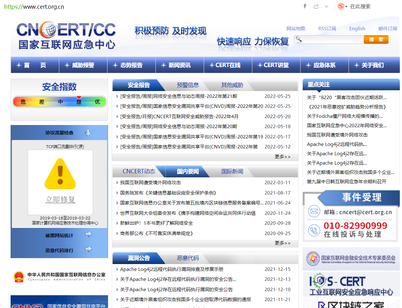Open the 态势报告 navigation menu
The image size is (402, 308).
(131, 65)
